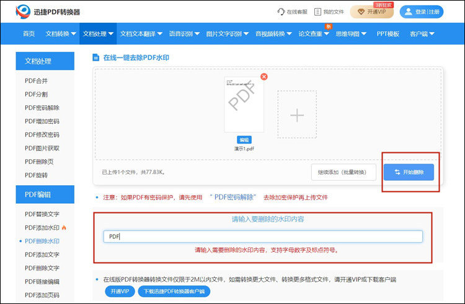Click the 编辑 button under the PDF thumbnail
The width and height of the screenshot is (465, 304).
click(244, 140)
